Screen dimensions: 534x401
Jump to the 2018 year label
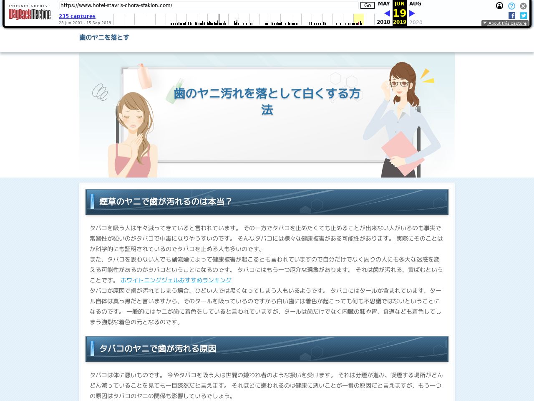[383, 22]
